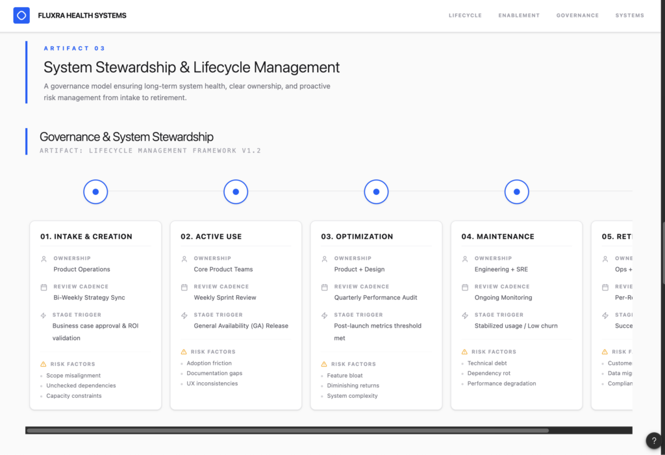Click the Fluxra Health Systems logo icon
The height and width of the screenshot is (455, 665).
point(21,16)
